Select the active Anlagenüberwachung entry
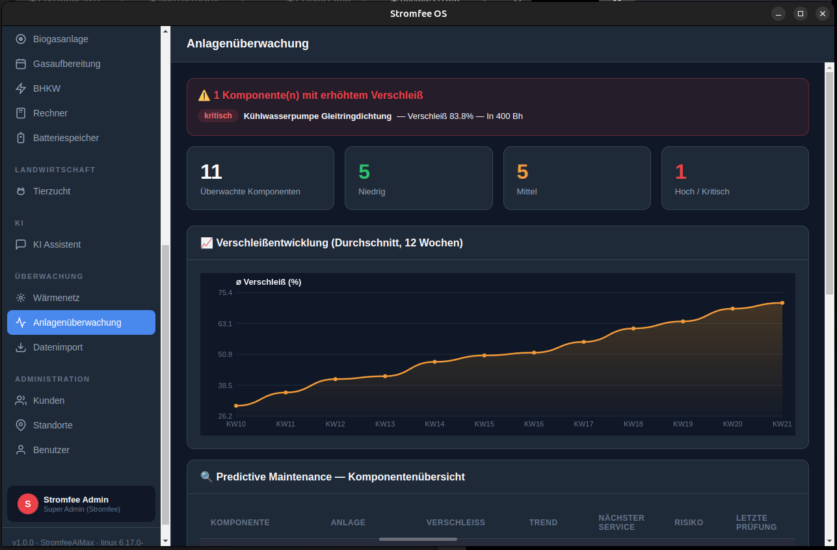The height and width of the screenshot is (550, 837). coord(81,322)
